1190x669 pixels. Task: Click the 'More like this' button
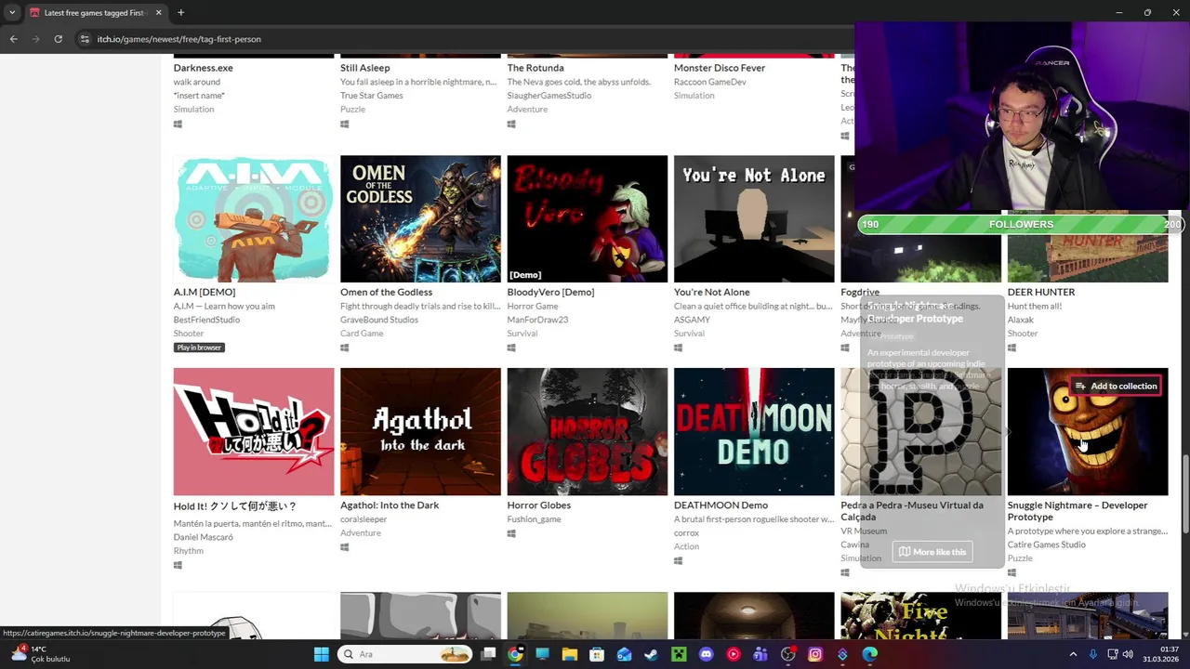(x=932, y=552)
